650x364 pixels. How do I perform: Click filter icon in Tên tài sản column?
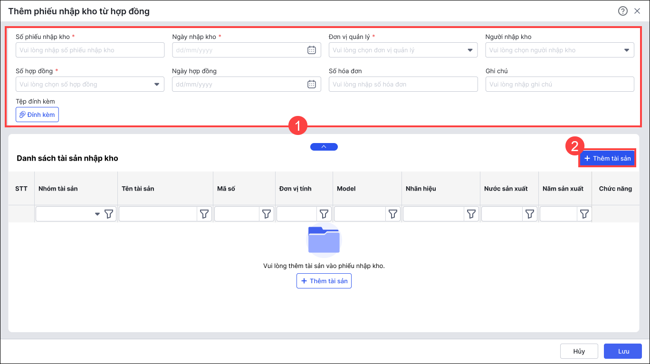(x=204, y=214)
